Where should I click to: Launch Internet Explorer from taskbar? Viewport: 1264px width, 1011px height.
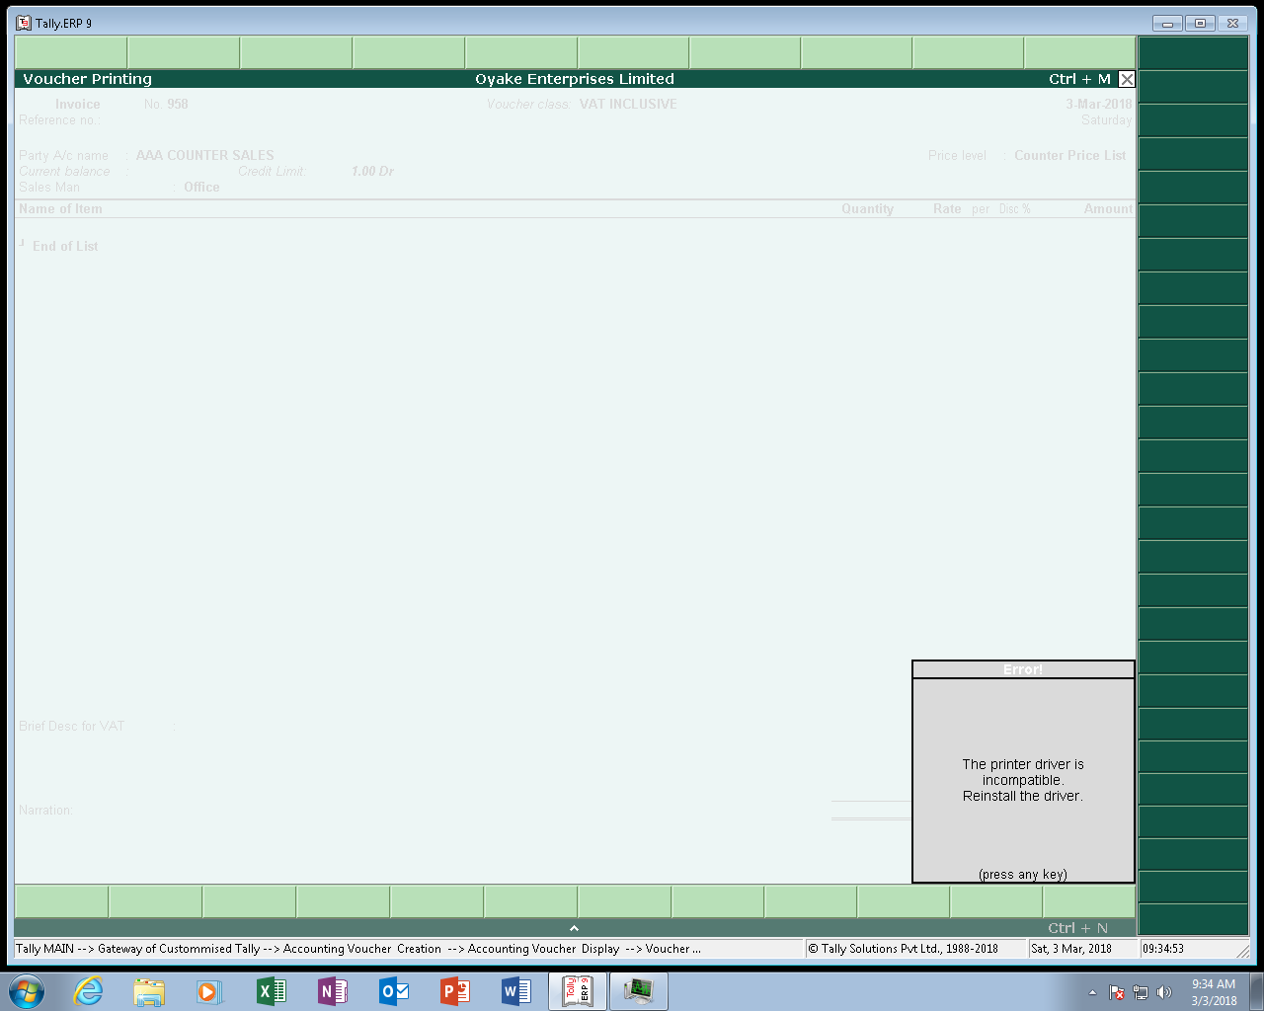(x=89, y=991)
